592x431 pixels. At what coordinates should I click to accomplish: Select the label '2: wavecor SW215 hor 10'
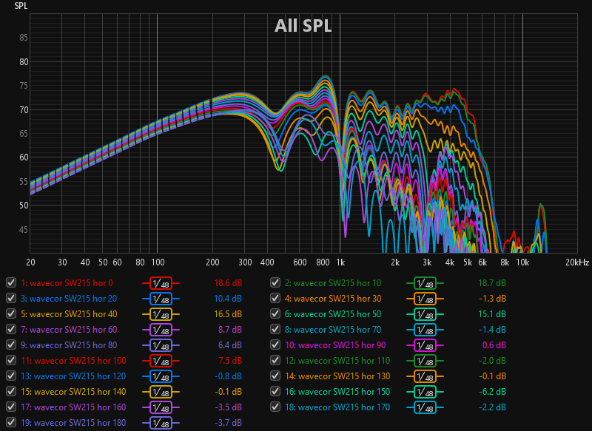click(333, 283)
